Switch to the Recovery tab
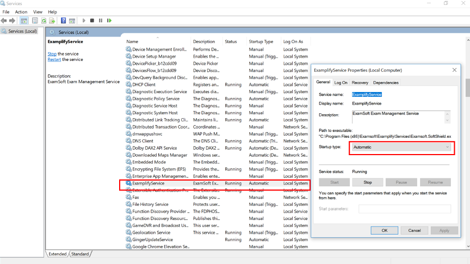The width and height of the screenshot is (470, 264). (x=360, y=83)
